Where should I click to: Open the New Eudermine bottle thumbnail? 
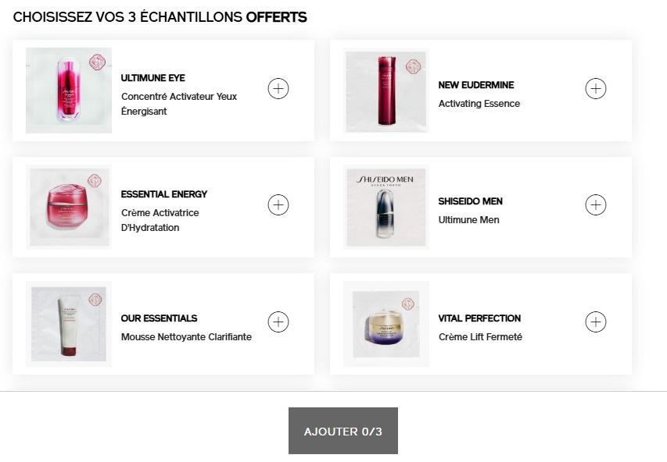386,91
